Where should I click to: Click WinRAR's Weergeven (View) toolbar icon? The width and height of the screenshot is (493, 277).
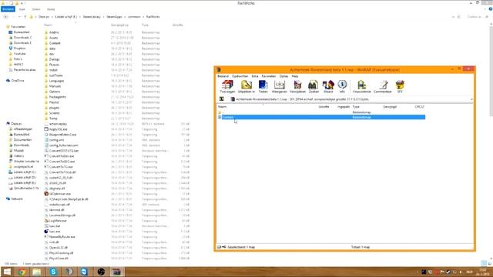pos(279,86)
